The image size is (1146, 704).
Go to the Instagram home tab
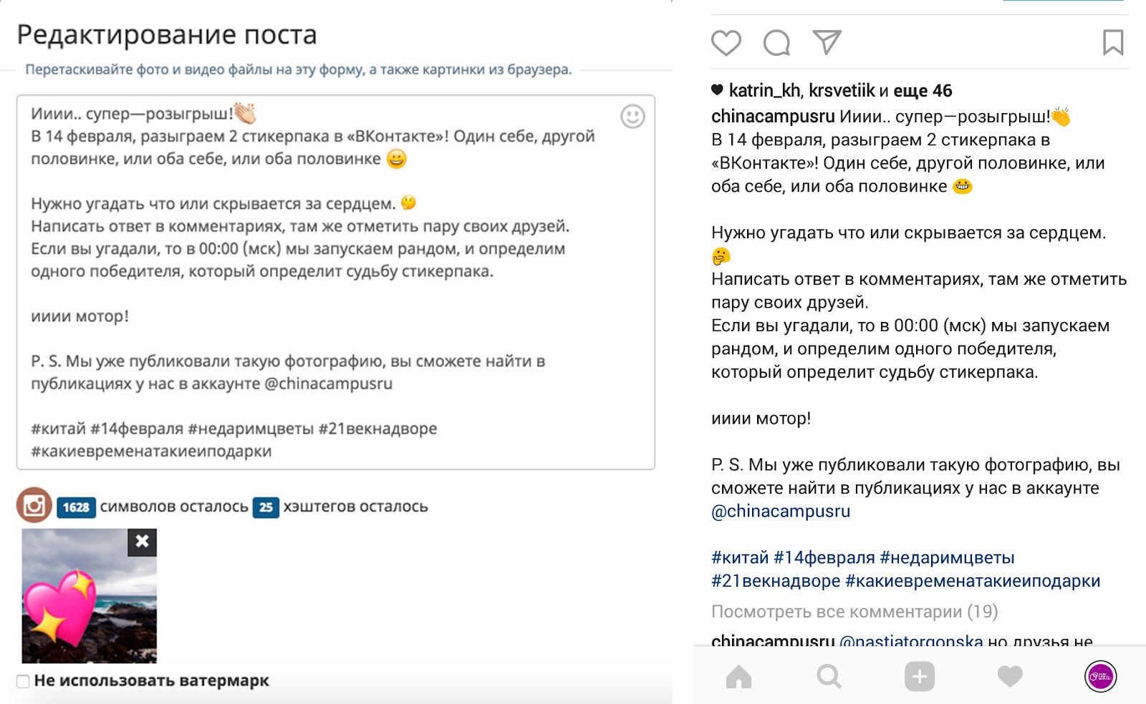click(x=738, y=676)
